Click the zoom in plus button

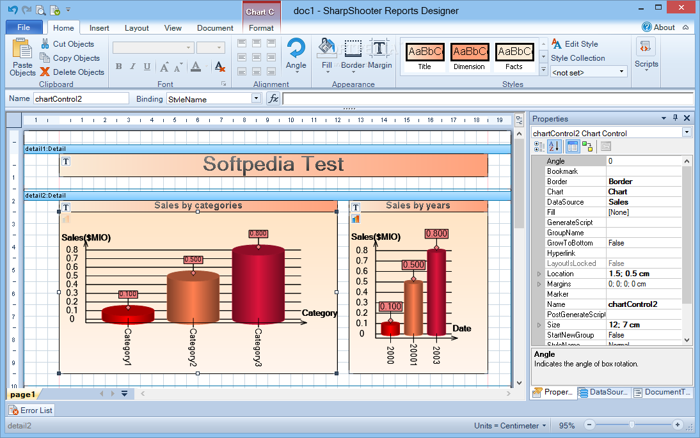(x=677, y=425)
